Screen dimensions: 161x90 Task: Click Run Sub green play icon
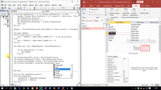(30, 8)
